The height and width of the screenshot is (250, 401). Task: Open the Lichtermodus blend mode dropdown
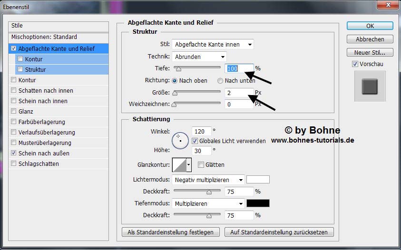[208, 180]
